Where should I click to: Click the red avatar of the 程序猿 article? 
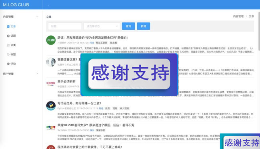click(51, 147)
